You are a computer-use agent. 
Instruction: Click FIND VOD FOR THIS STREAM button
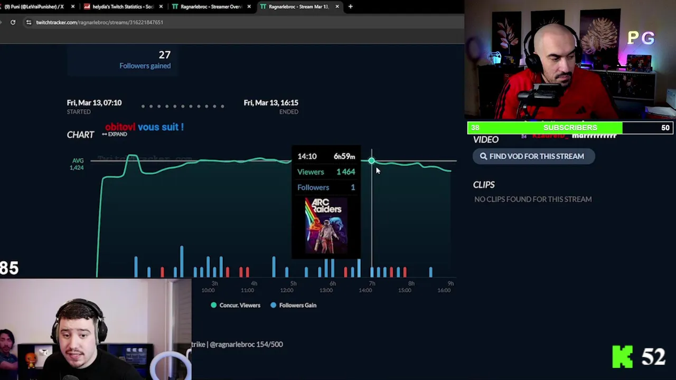tap(533, 156)
